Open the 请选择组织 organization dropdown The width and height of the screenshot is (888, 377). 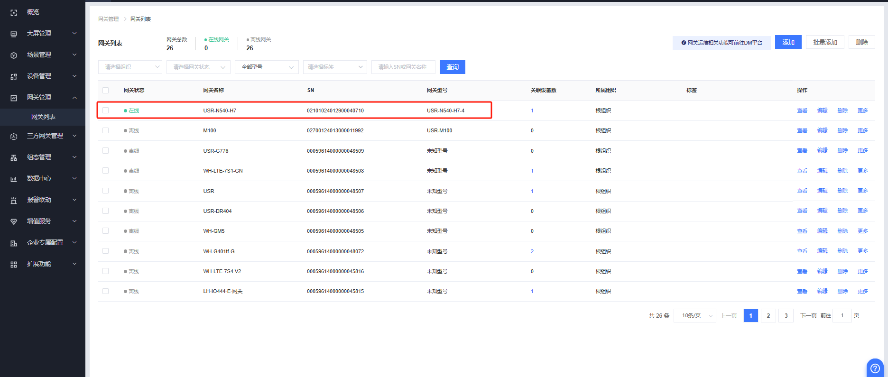coord(130,67)
